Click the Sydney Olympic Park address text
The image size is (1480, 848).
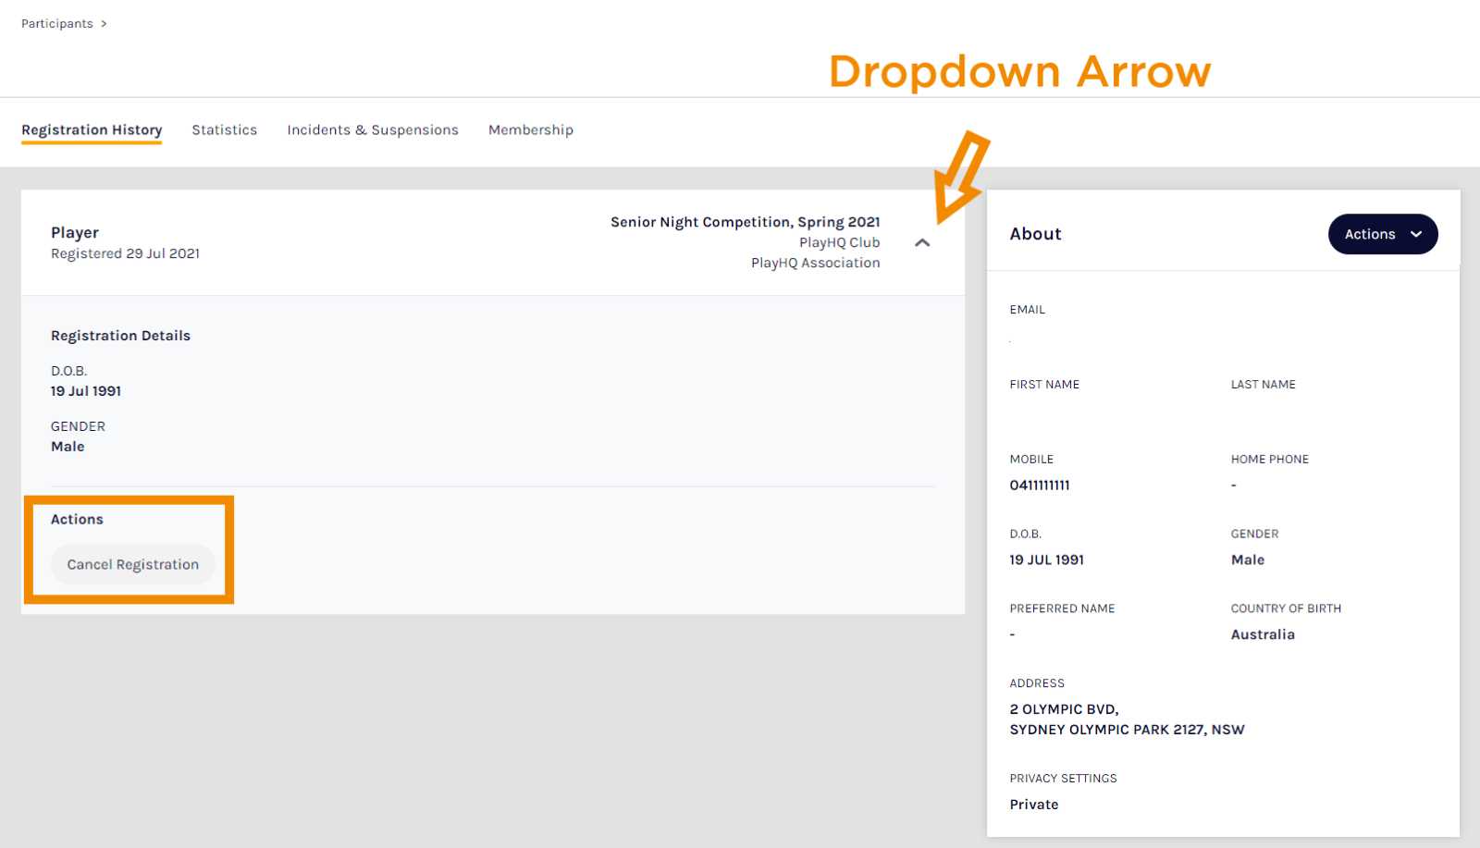point(1126,730)
